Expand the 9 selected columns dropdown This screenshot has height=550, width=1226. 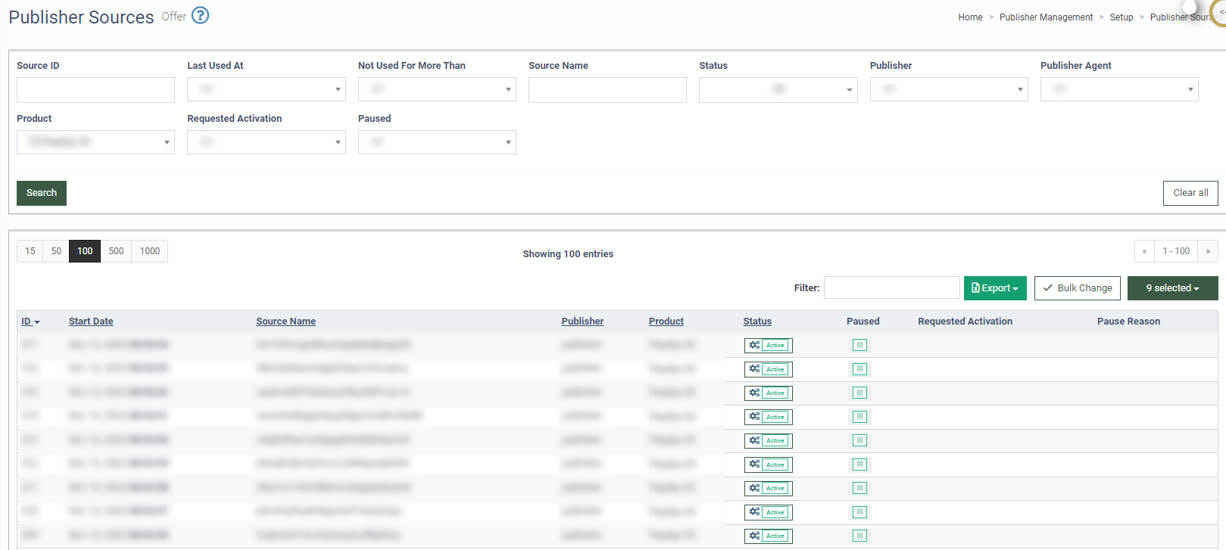tap(1172, 288)
